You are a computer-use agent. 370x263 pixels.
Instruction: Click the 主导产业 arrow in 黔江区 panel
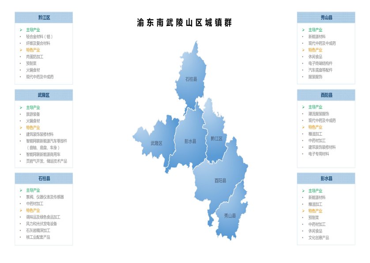click(20, 30)
